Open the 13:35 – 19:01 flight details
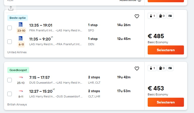Viewport: 194px width, 113px height. point(41,25)
